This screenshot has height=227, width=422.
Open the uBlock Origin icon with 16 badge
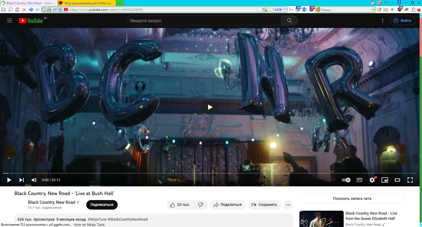point(400,9)
